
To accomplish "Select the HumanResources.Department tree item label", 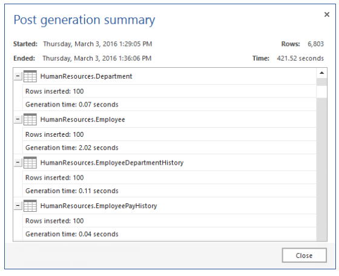I will [86, 76].
